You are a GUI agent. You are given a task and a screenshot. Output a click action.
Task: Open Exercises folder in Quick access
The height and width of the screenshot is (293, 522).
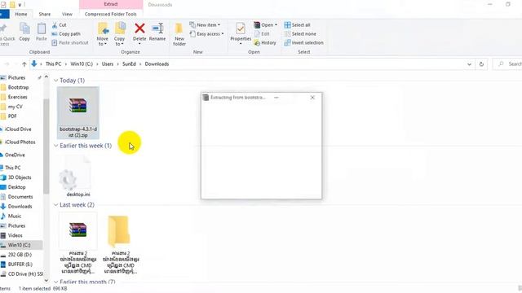[x=15, y=97]
